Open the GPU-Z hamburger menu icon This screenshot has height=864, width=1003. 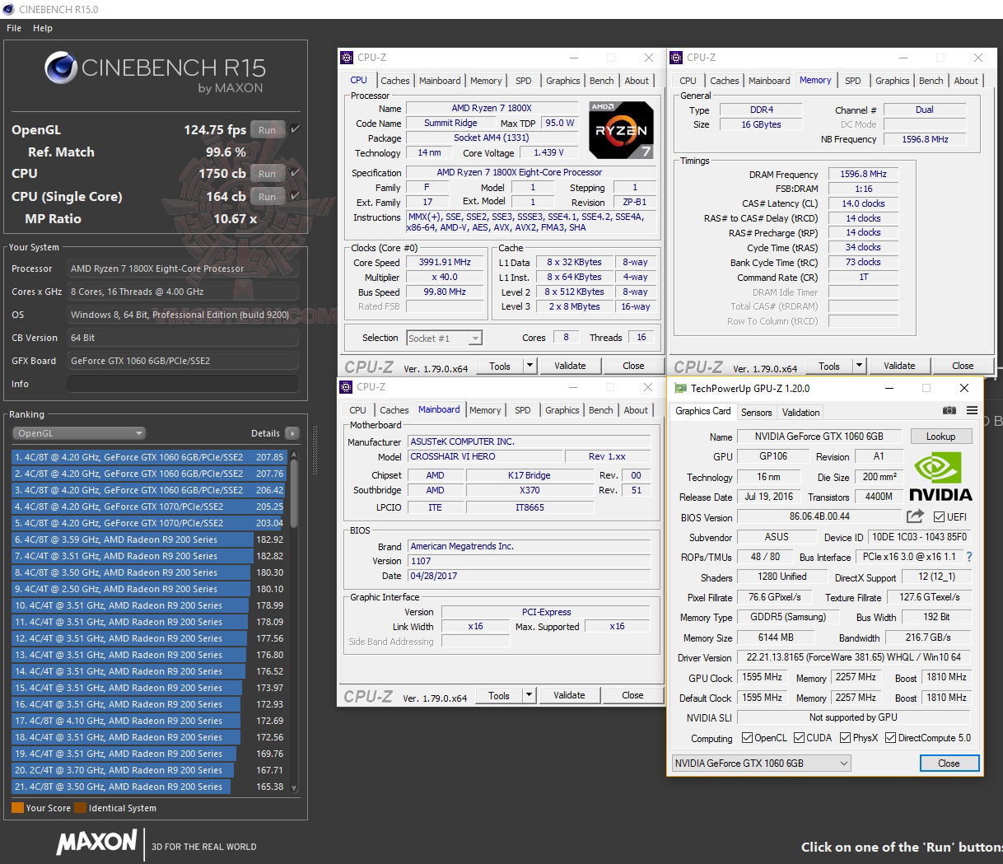[973, 410]
